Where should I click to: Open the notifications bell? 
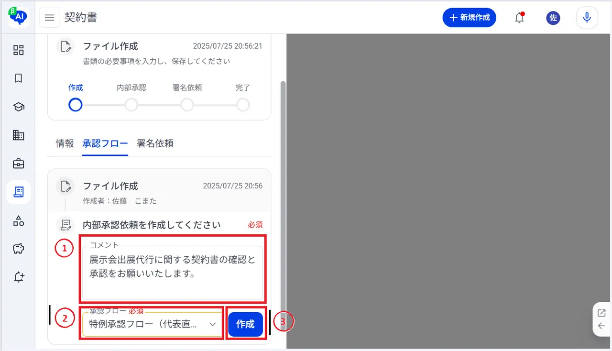519,18
